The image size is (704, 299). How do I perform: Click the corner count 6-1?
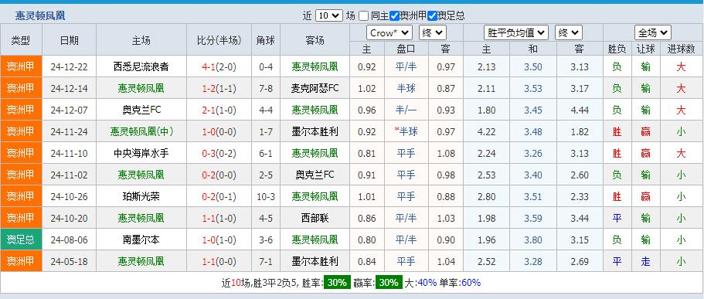[x=266, y=153]
